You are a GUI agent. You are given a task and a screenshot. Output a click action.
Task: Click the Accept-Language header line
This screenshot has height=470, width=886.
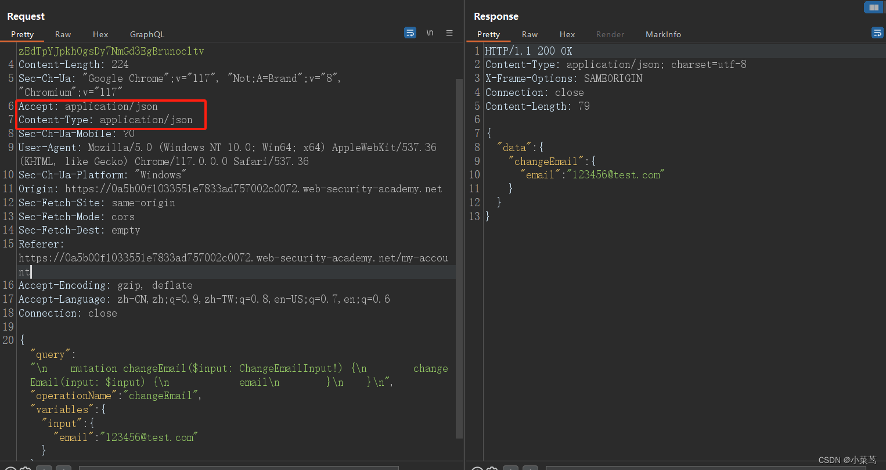point(204,299)
